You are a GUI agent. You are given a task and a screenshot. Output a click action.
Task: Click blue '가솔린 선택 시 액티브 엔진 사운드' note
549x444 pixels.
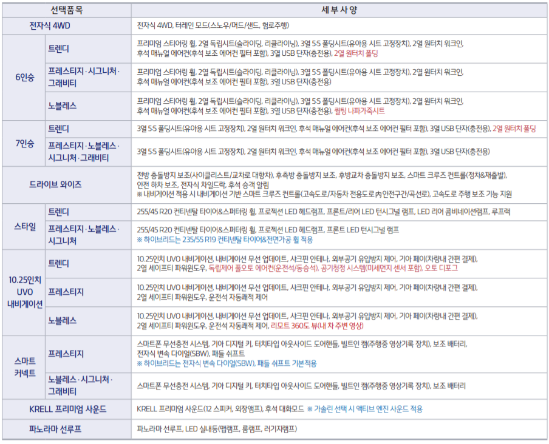click(x=365, y=409)
